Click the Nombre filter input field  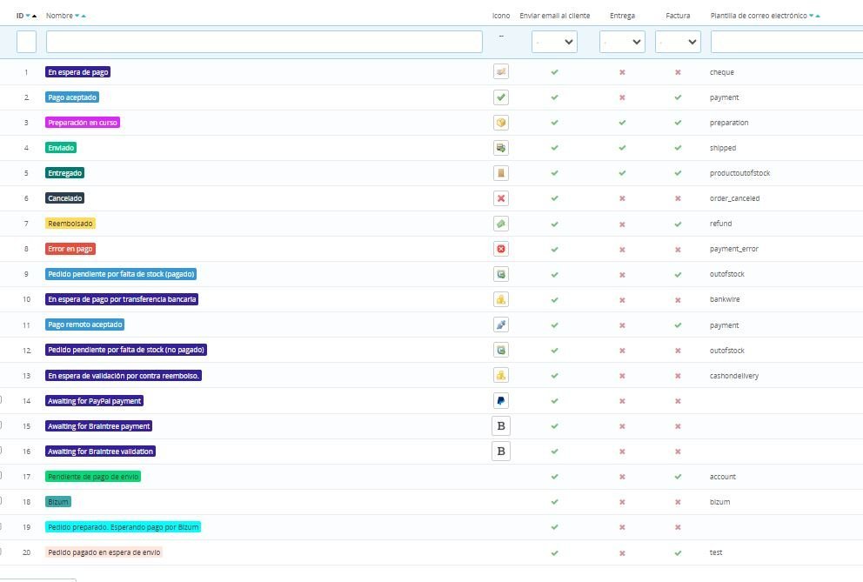point(264,42)
